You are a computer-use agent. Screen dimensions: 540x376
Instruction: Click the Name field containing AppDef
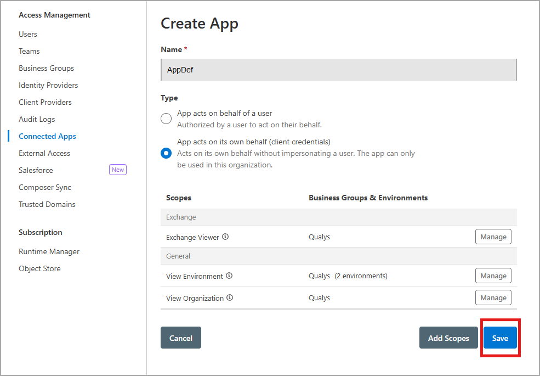click(x=338, y=70)
